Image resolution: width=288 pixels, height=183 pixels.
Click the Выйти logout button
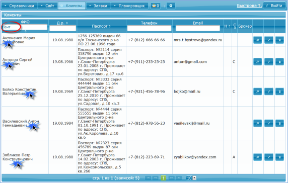pos(274,6)
